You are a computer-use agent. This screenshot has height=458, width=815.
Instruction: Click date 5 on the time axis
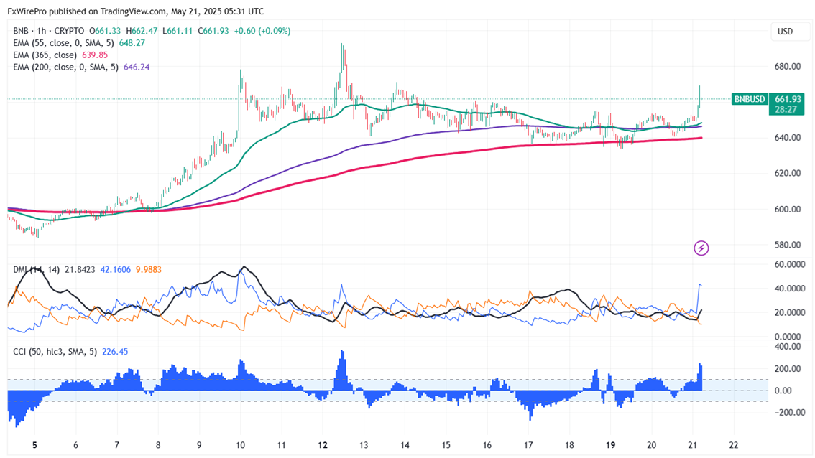[x=34, y=446]
